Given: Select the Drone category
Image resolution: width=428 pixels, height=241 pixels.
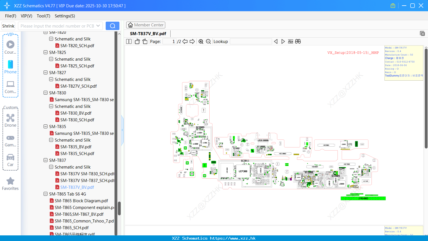Looking at the screenshot, I should (x=10, y=120).
